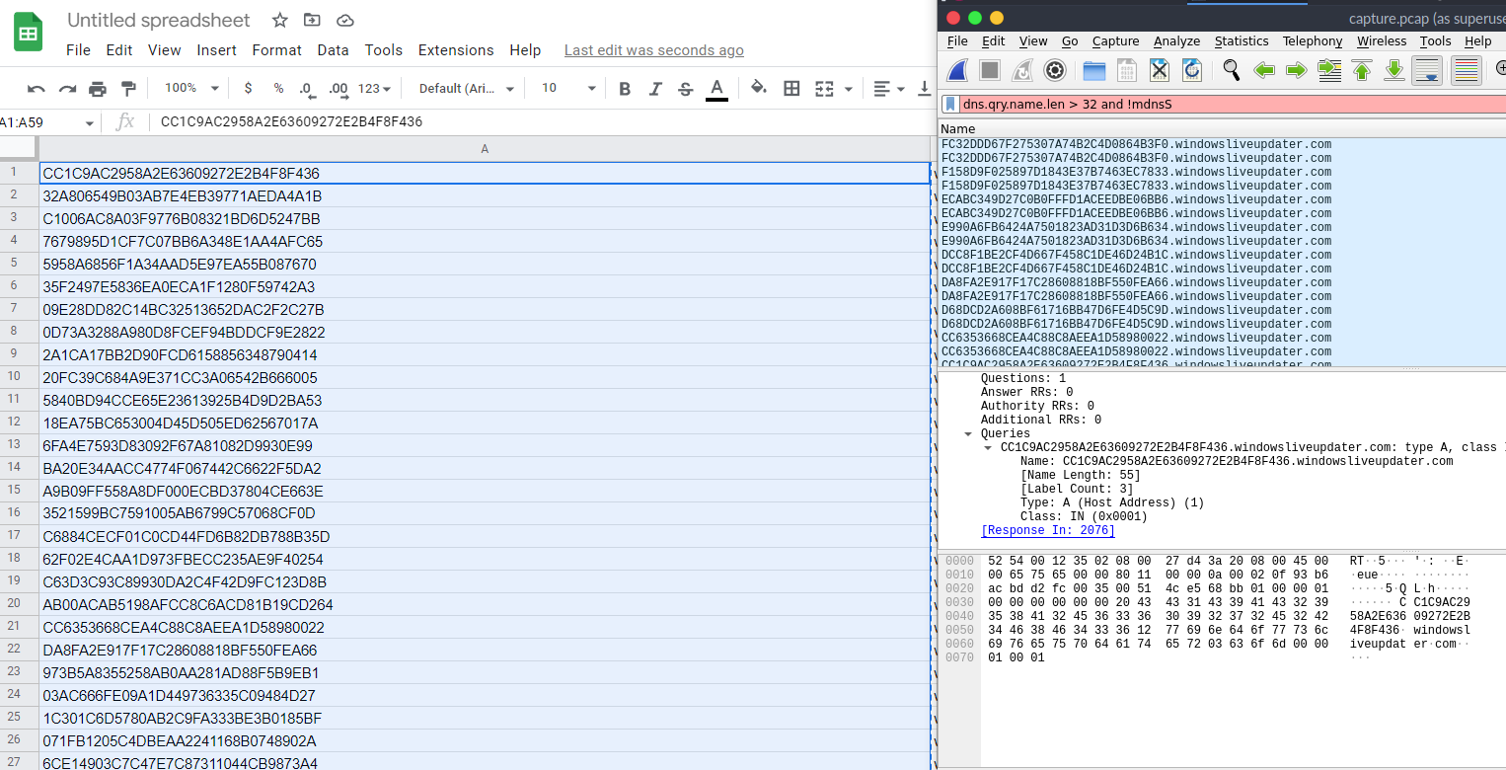Open a capture file with Wireshark's folder icon
This screenshot has width=1506, height=770.
(1094, 70)
